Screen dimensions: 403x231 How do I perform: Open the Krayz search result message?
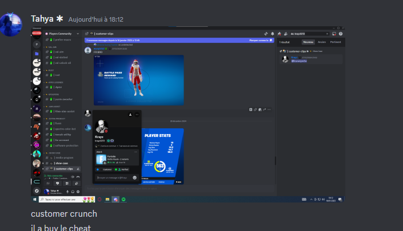(x=311, y=59)
